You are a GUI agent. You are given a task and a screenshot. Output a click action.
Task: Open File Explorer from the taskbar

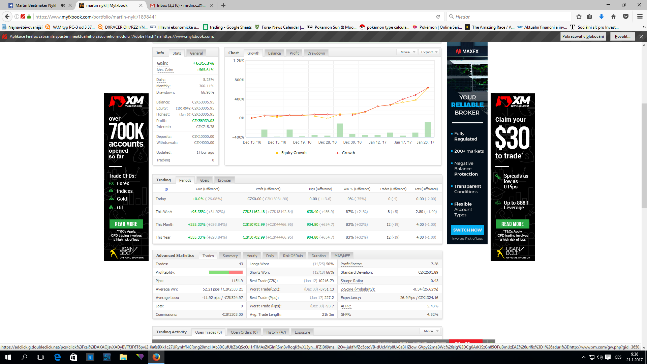[123, 357]
